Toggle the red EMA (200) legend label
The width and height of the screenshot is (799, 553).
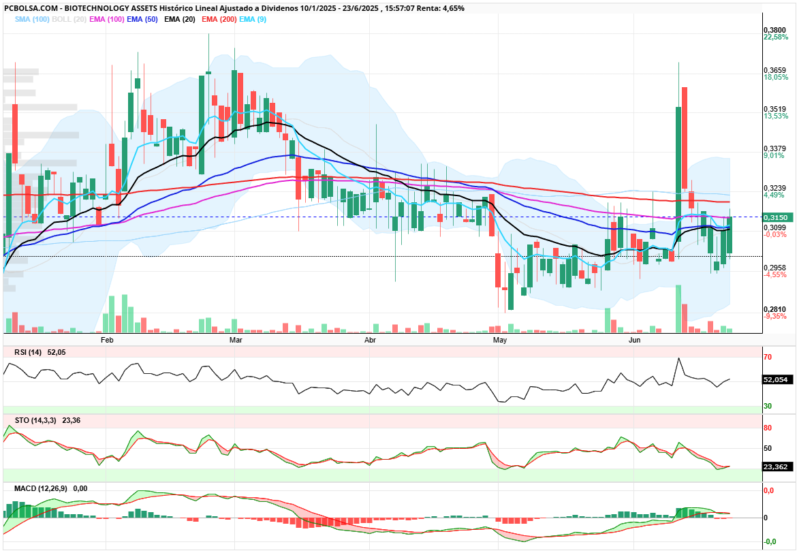pyautogui.click(x=219, y=19)
